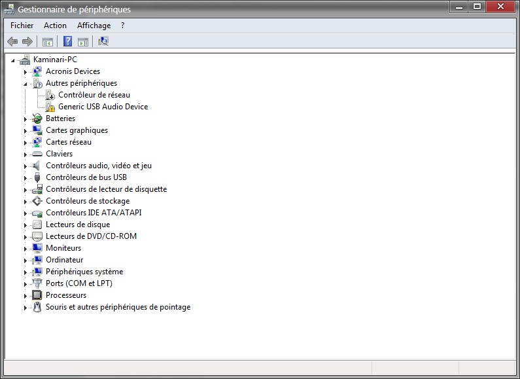Viewport: 520px width, 379px height.
Task: Show or hide console tree toolbar icon
Action: click(x=48, y=42)
